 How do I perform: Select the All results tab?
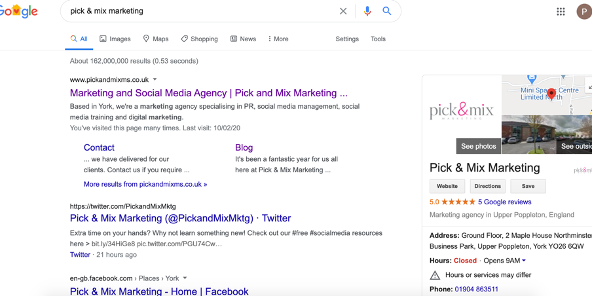click(x=79, y=39)
